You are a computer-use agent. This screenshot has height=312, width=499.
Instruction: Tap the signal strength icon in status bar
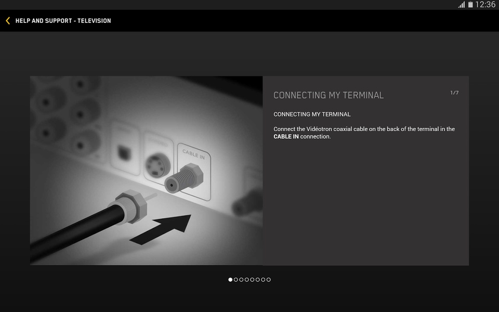point(462,5)
